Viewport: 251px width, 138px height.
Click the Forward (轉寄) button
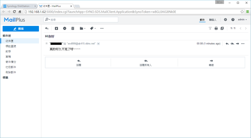click(x=211, y=62)
